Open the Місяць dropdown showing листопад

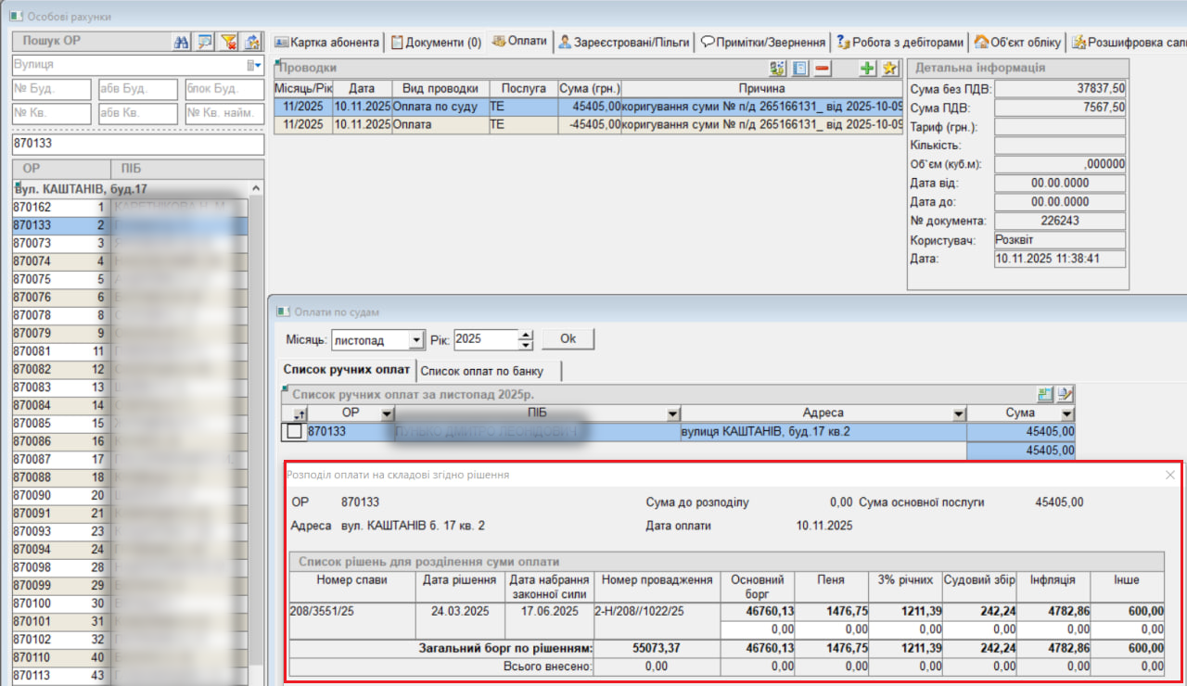(416, 340)
